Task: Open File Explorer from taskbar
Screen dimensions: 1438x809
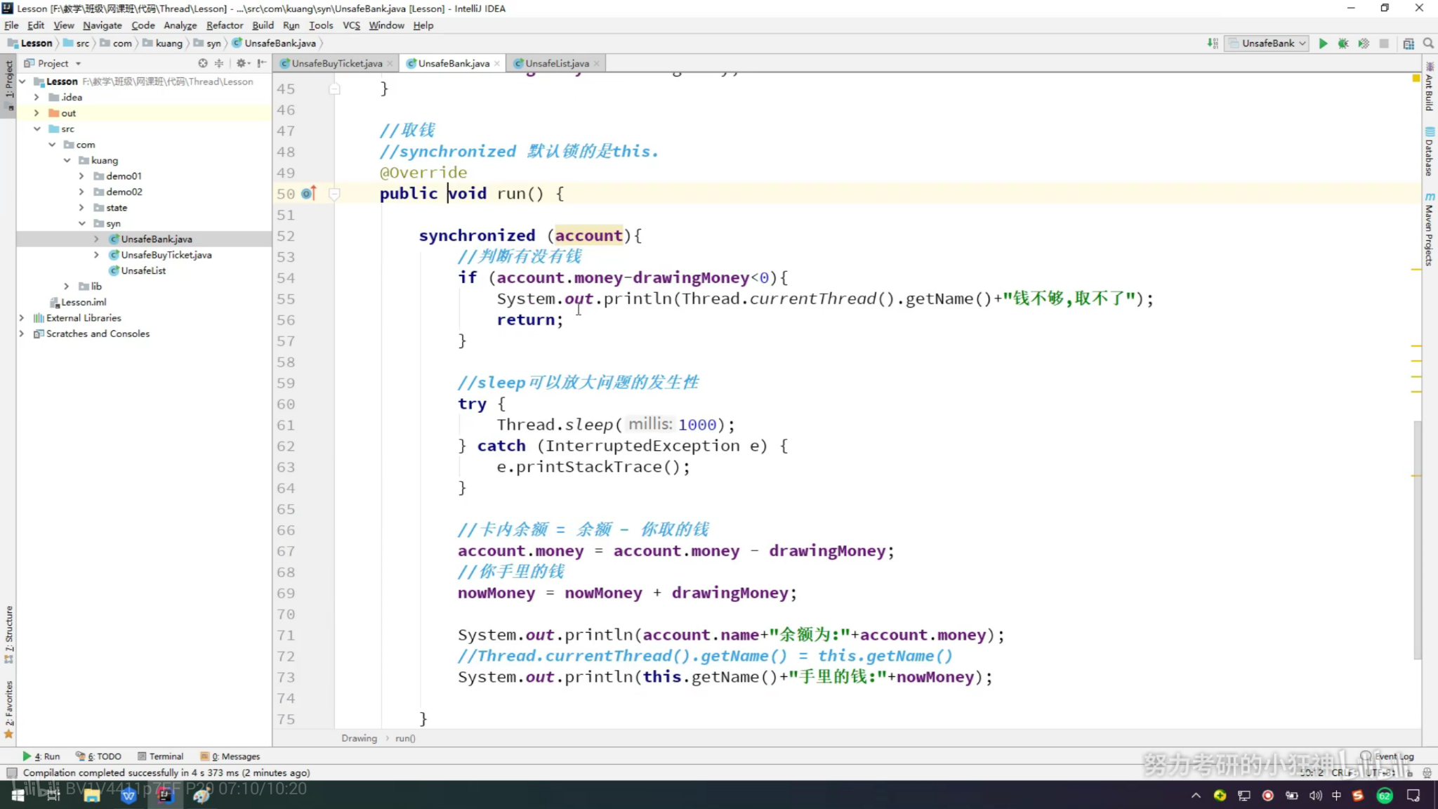Action: tap(91, 795)
